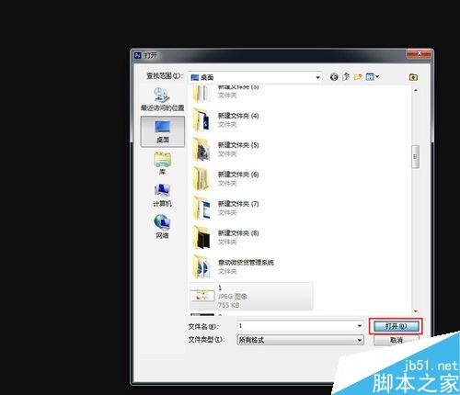The width and height of the screenshot is (460, 395).
Task: Expand the 文件名 dropdown arrow
Action: coord(360,326)
